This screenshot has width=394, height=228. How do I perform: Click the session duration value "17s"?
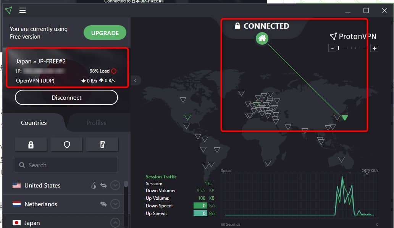[x=208, y=183]
